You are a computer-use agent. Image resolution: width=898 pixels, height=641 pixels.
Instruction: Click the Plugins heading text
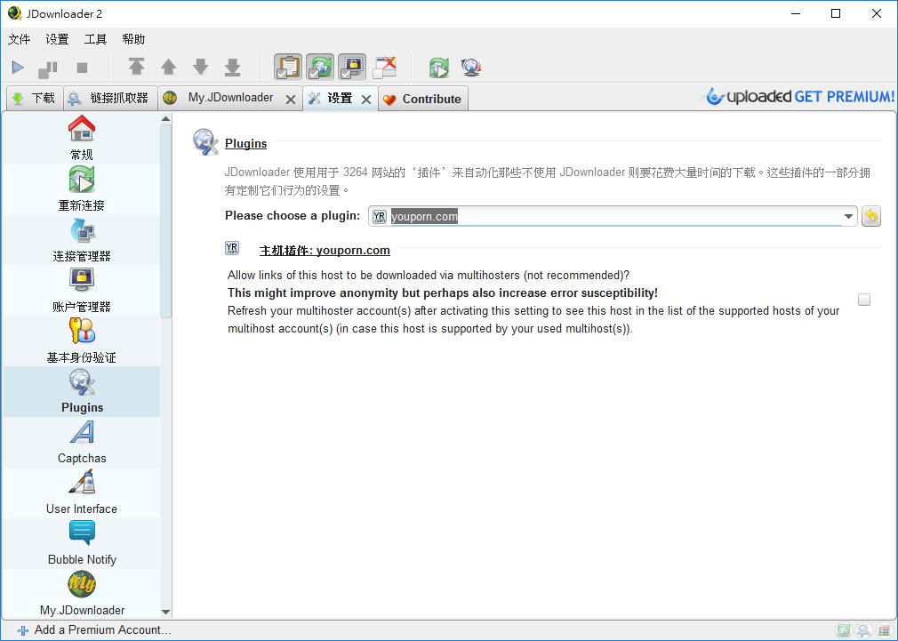[x=245, y=143]
